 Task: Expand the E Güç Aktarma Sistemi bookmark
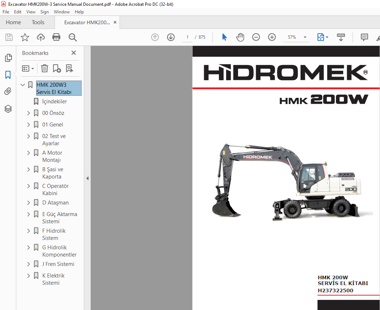tap(29, 214)
